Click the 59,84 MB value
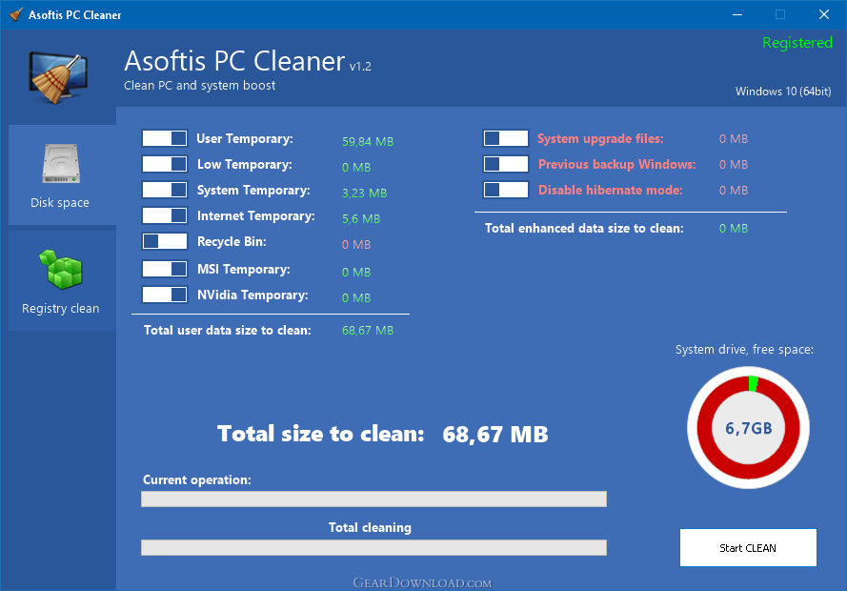Screen dimensions: 847x591 368,141
